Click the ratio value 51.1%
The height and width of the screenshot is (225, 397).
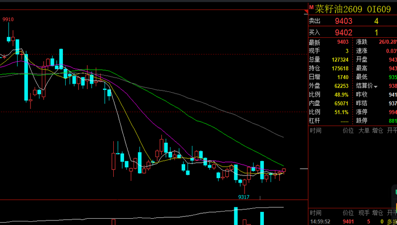click(341, 112)
